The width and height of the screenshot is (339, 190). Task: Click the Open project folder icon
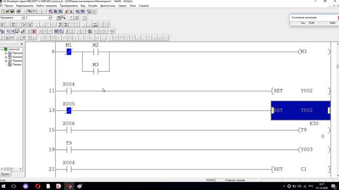pos(7,11)
